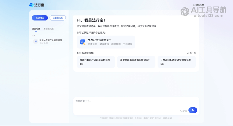Screen dimensions: 233x126
Task: Click the Hi，我是法行宝! heading
Action: [x=91, y=20]
